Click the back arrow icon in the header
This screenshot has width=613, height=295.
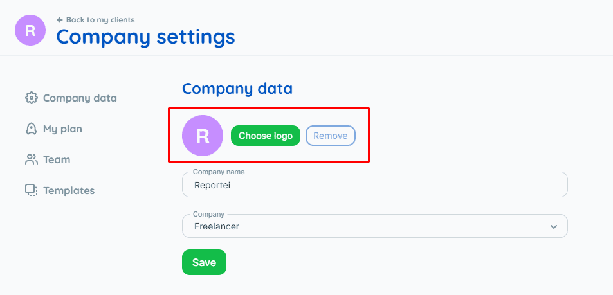tap(60, 19)
